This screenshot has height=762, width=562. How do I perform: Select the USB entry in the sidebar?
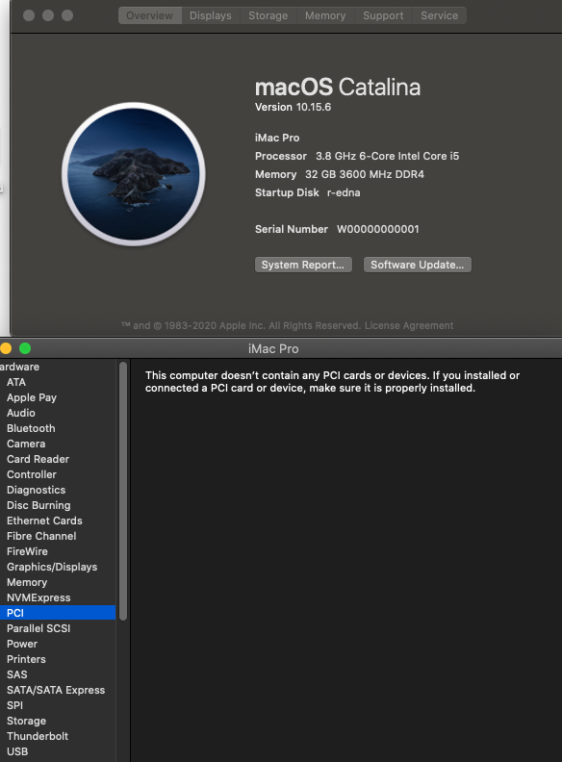pos(17,751)
